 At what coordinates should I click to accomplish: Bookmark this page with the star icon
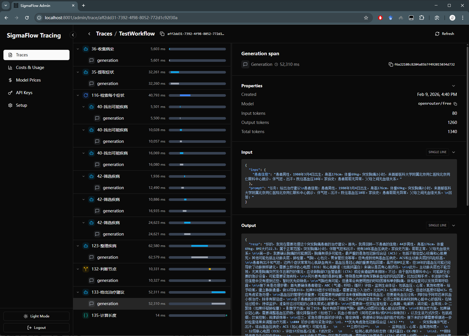click(366, 18)
